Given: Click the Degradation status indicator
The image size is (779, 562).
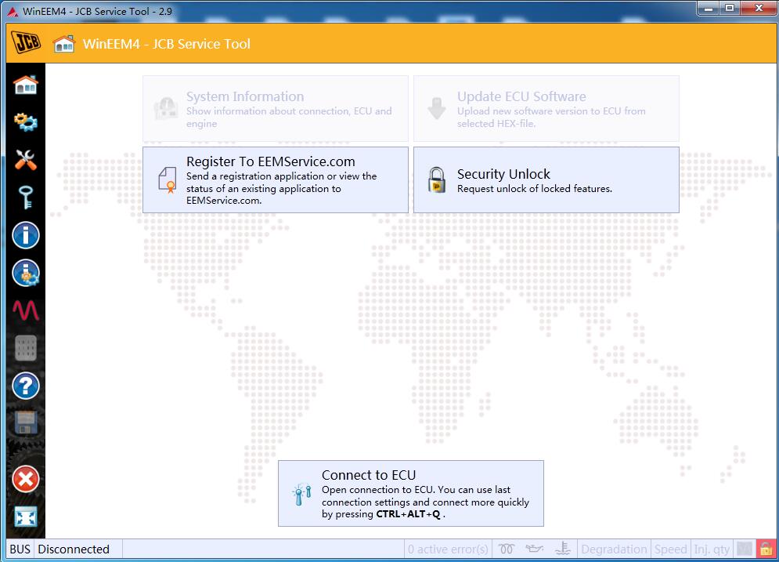Looking at the screenshot, I should pyautogui.click(x=614, y=549).
